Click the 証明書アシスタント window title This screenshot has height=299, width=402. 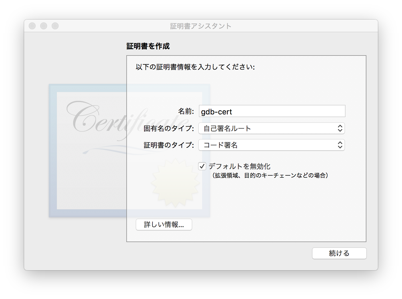click(201, 26)
